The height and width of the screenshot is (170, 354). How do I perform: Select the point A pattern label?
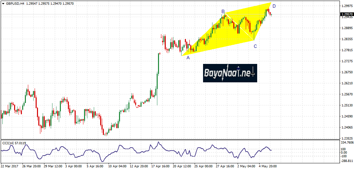pos(188,58)
